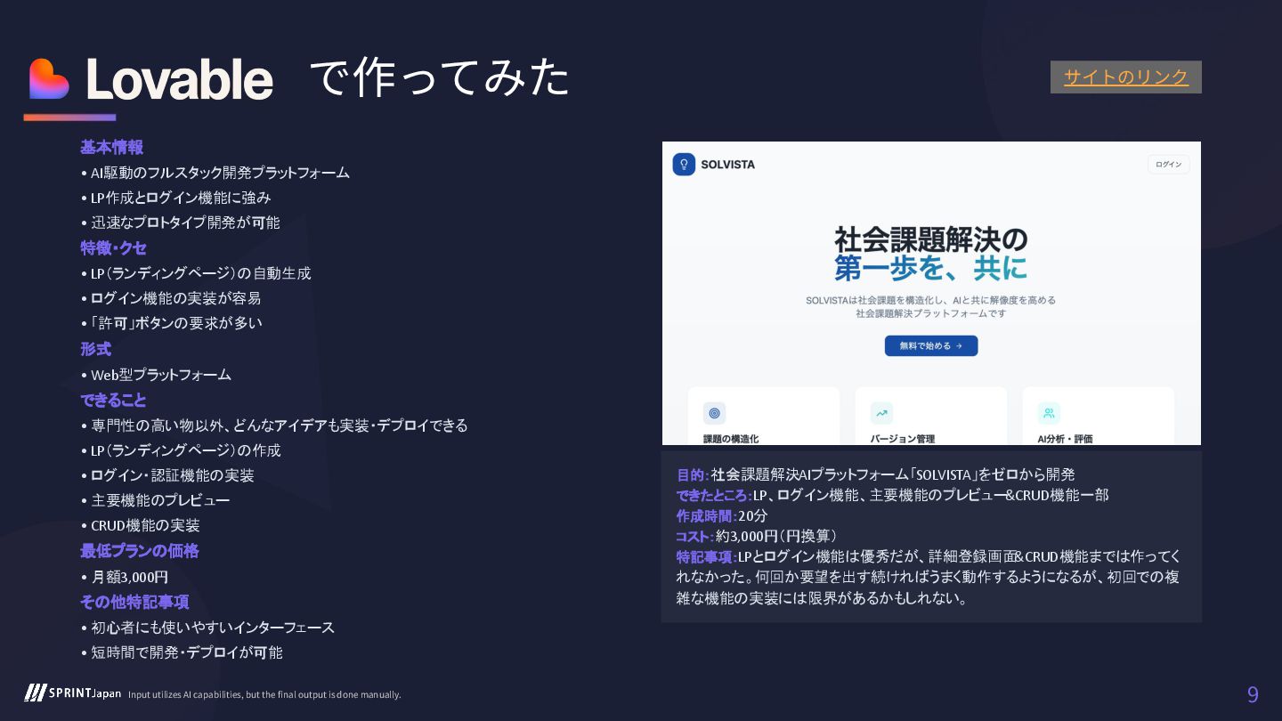
Task: Click the バージョン管理 trend chart icon
Action: coord(881,413)
